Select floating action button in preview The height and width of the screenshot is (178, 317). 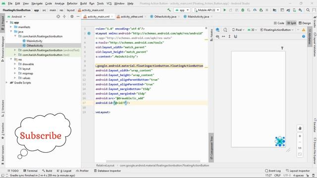pyautogui.click(x=280, y=141)
